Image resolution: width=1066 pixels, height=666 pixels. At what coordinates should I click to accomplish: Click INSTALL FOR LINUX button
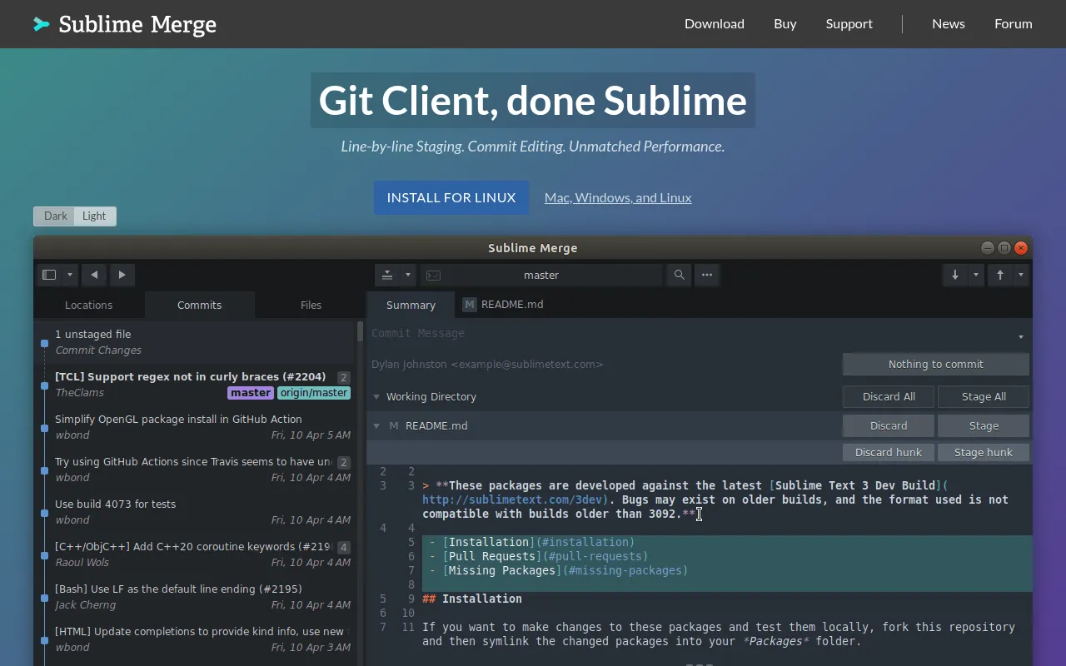pyautogui.click(x=451, y=197)
